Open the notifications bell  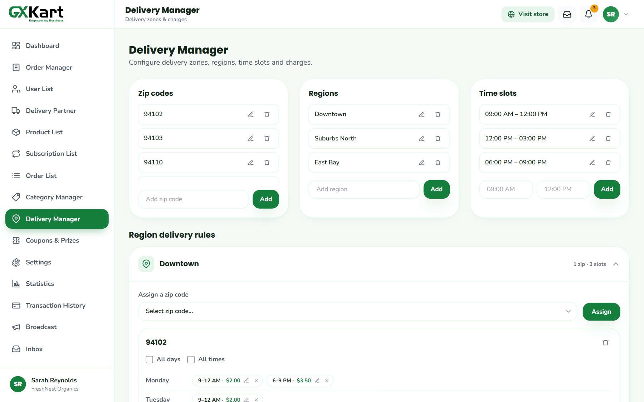pos(589,14)
